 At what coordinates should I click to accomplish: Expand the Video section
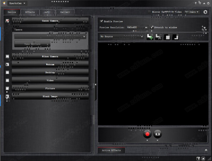[50, 80]
